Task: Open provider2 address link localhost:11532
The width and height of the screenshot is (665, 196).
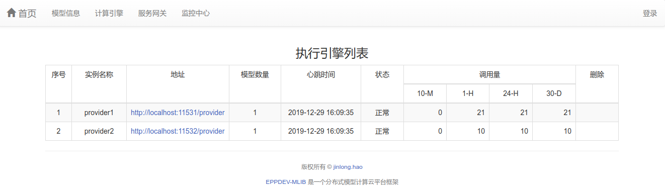Action: point(178,131)
